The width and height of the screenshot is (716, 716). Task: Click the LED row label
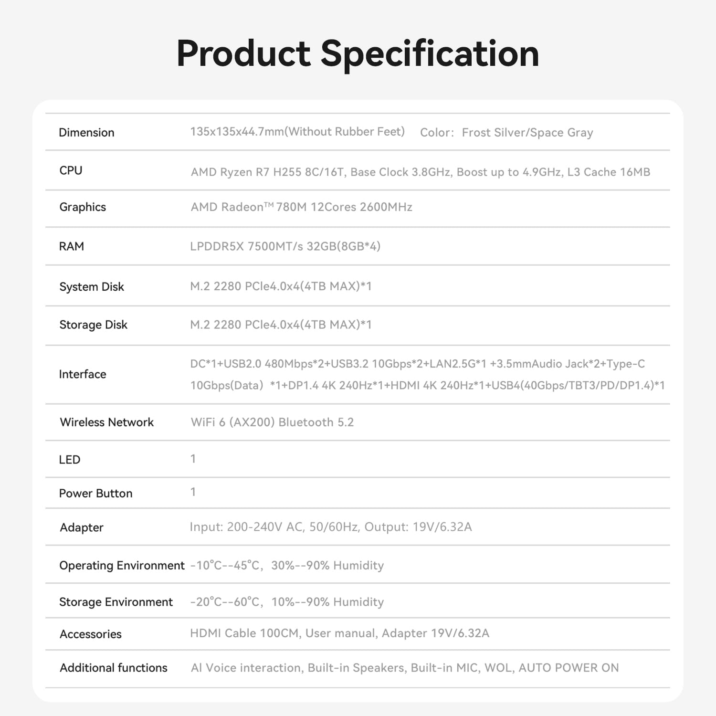pos(69,460)
